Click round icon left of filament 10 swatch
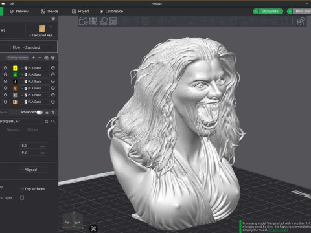This screenshot has height=233, width=311. 6,95
